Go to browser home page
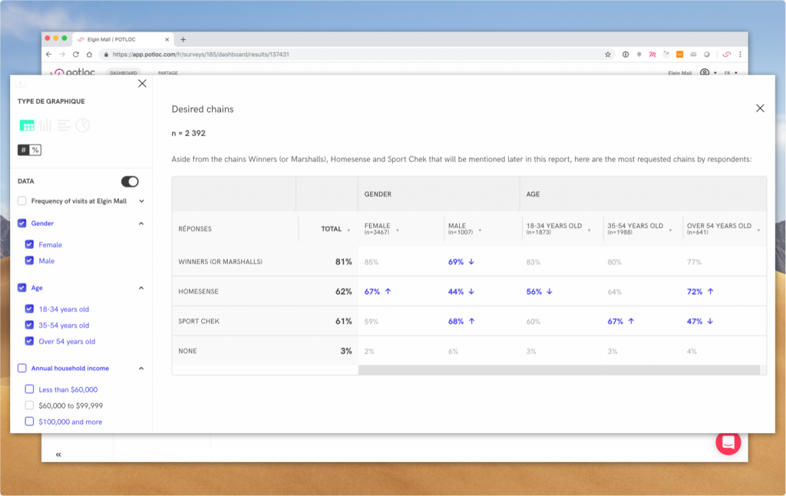This screenshot has width=786, height=496. (x=89, y=55)
